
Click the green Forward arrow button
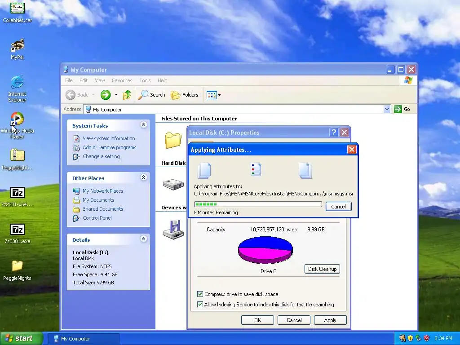click(x=106, y=95)
